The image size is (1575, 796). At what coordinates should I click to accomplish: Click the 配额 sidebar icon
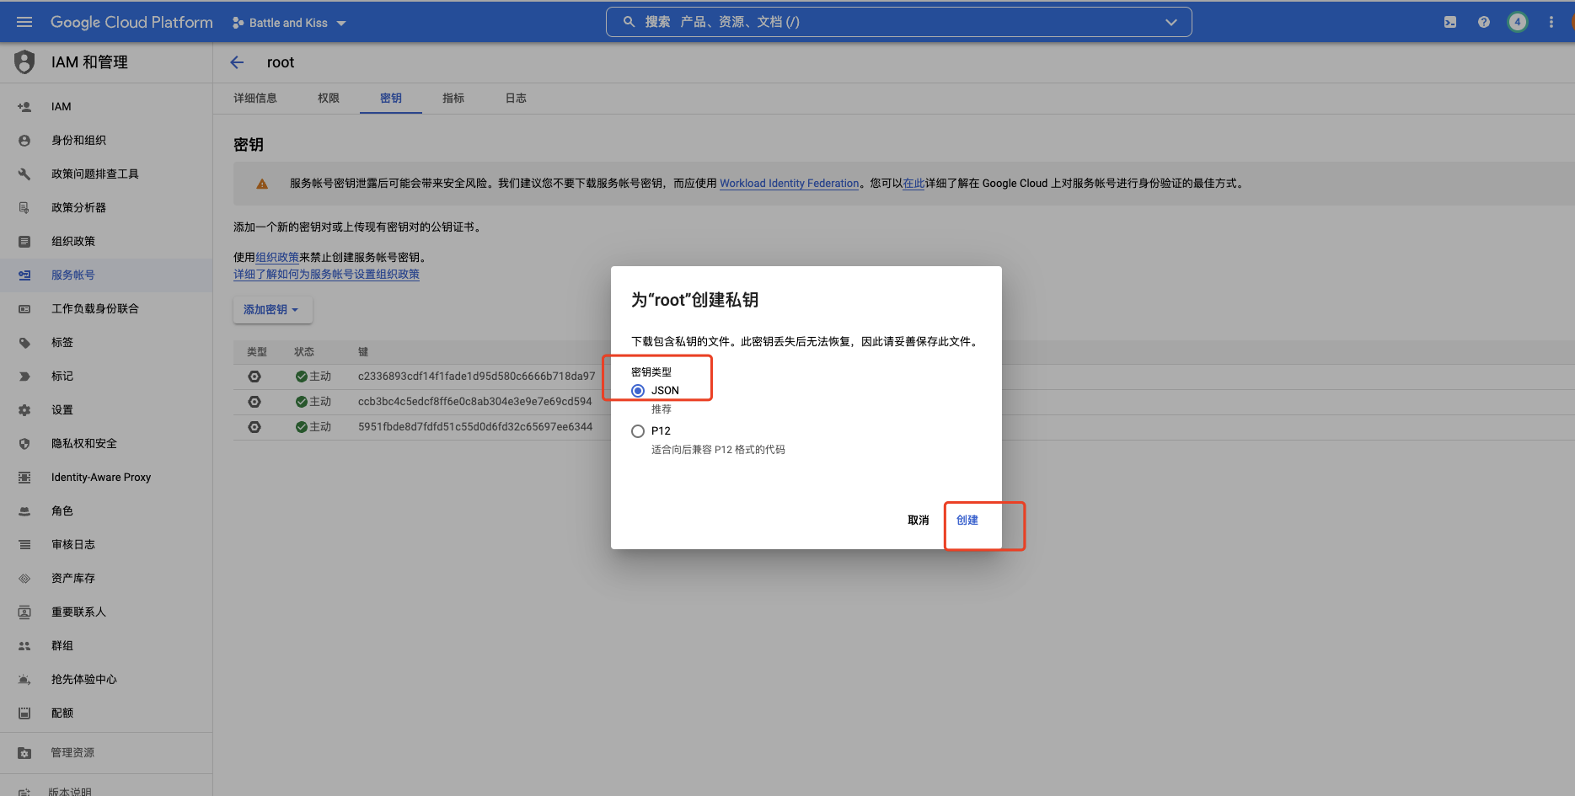pyautogui.click(x=24, y=713)
